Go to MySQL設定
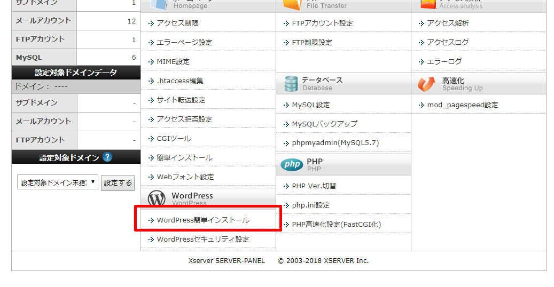The image size is (554, 287). [311, 105]
